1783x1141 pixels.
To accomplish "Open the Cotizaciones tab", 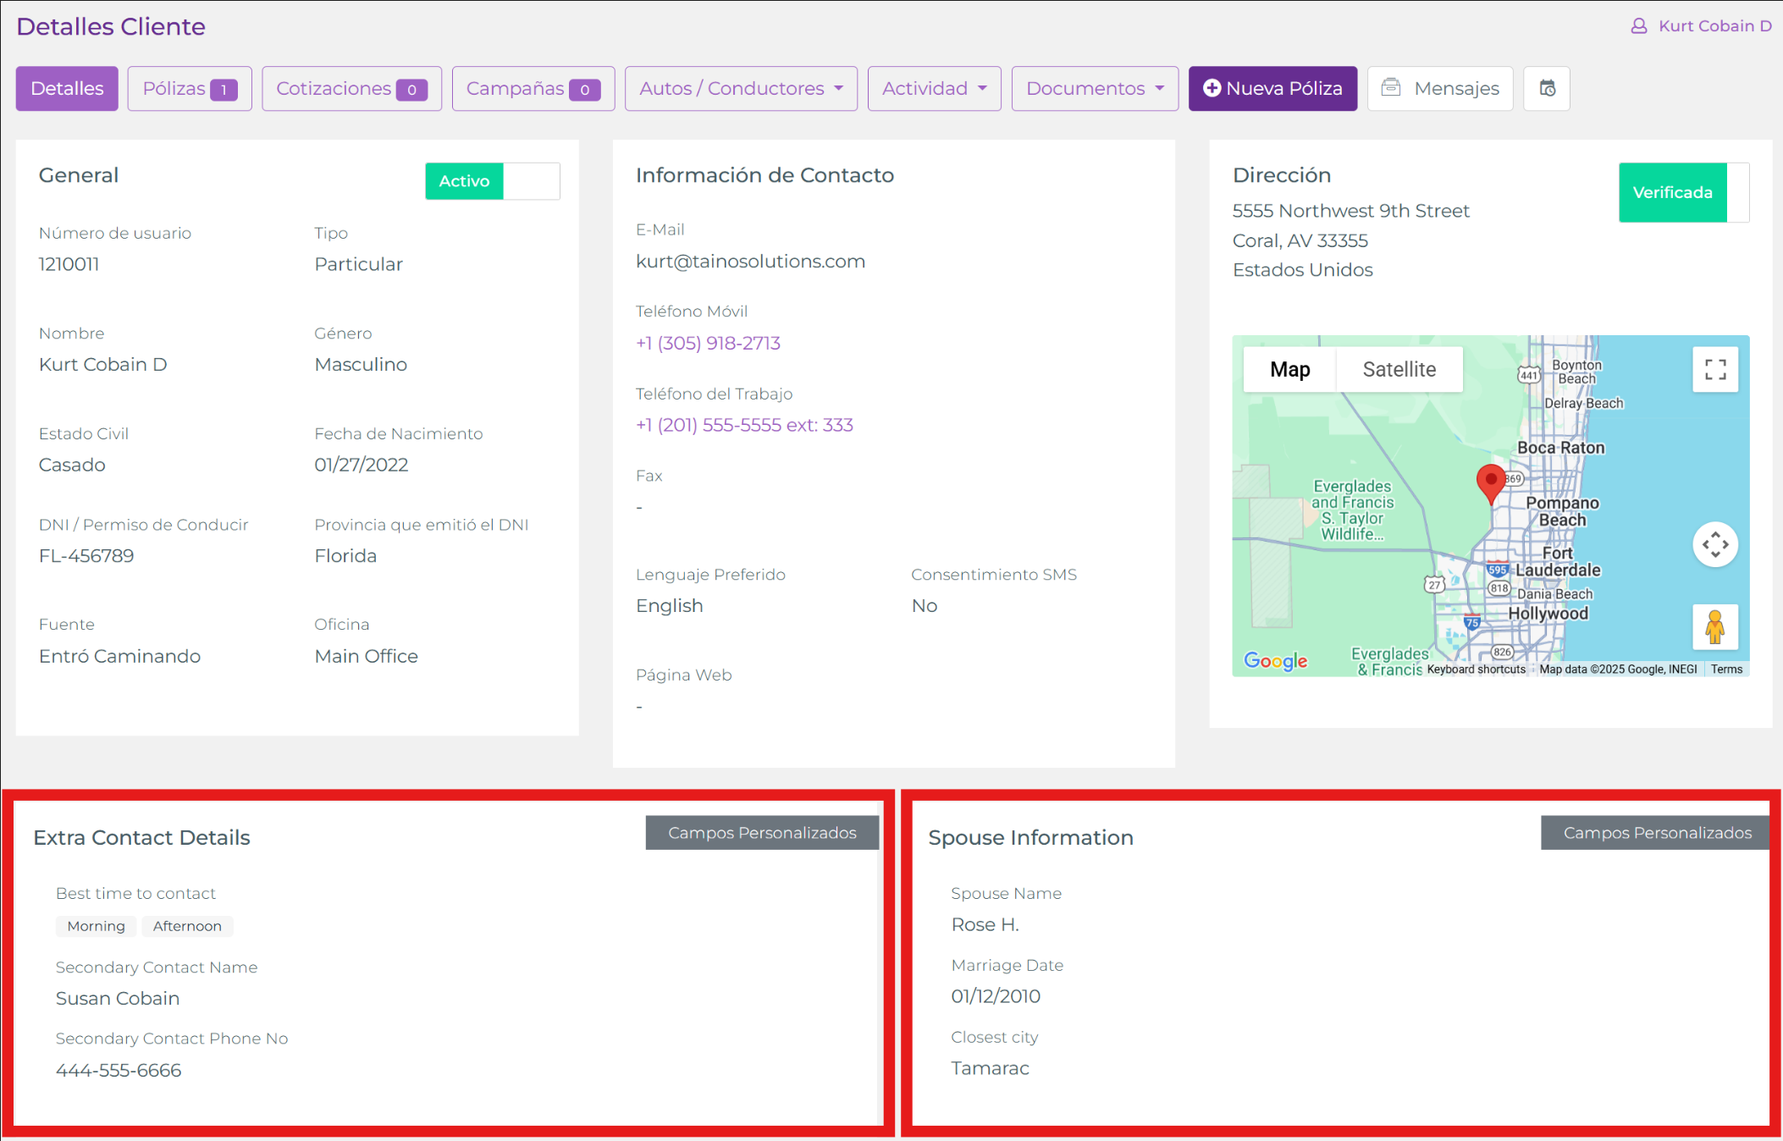I will 351,88.
